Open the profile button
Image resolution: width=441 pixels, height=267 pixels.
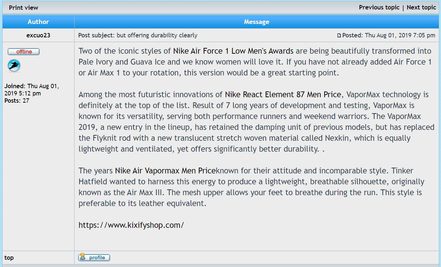pos(94,257)
